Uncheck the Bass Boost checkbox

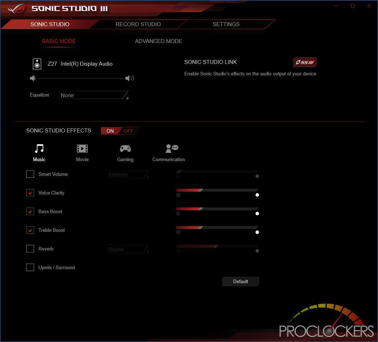30,211
